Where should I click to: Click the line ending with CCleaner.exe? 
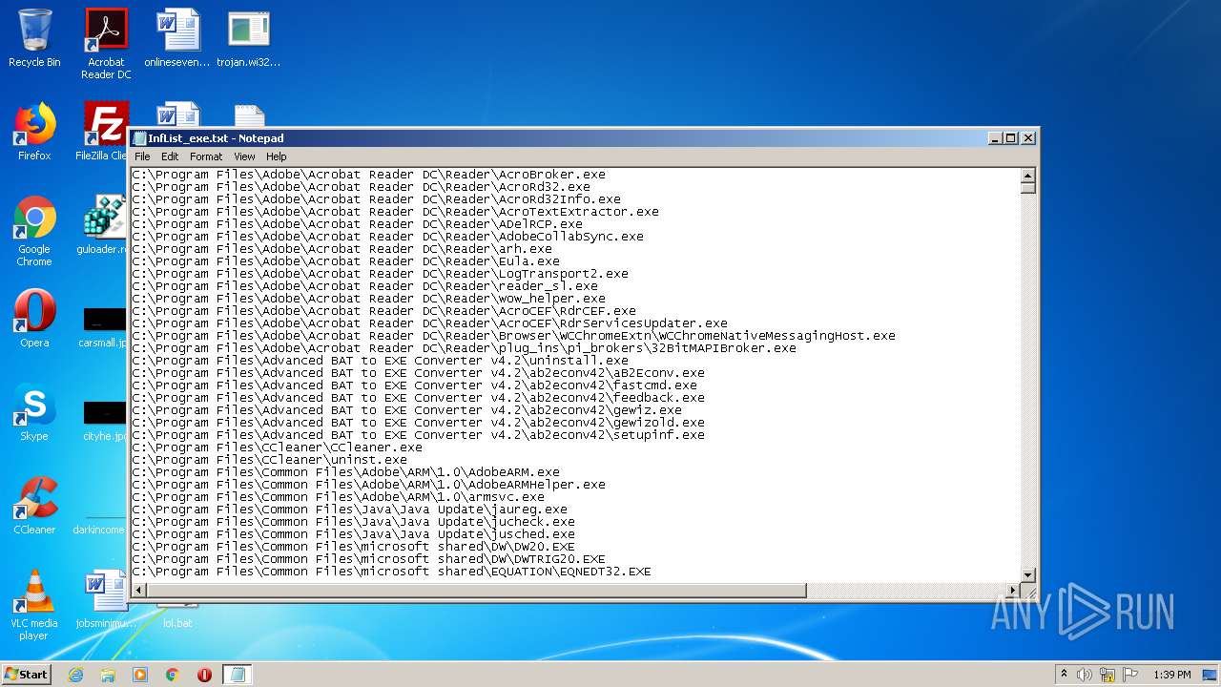tap(277, 448)
